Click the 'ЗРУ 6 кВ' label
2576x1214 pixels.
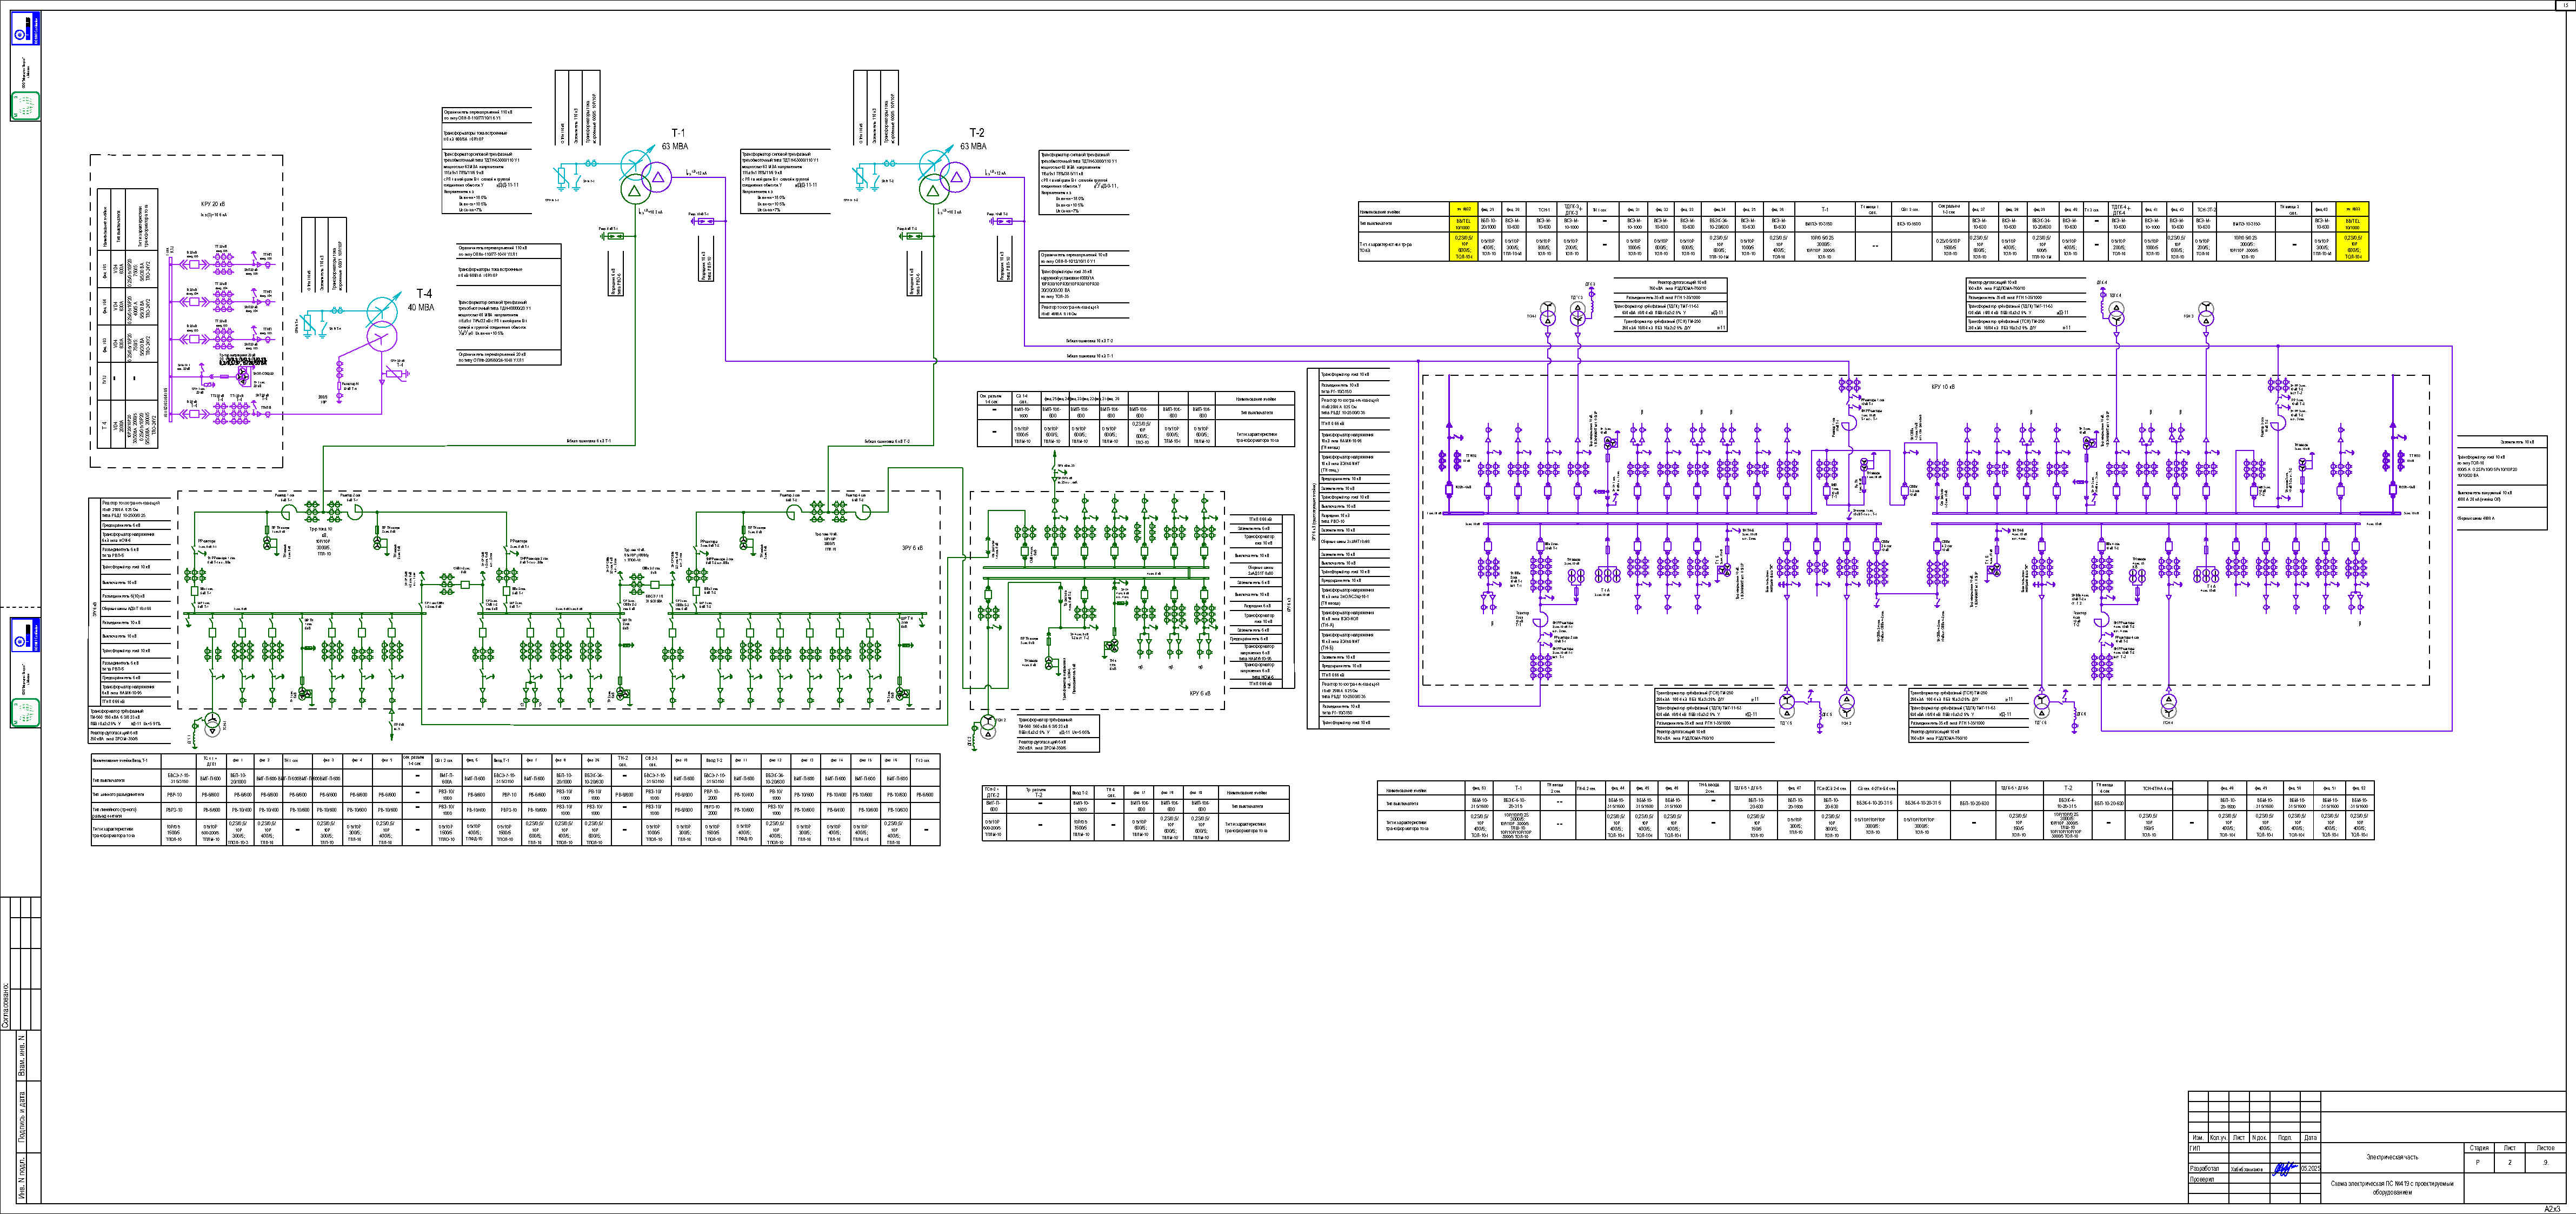pos(912,548)
